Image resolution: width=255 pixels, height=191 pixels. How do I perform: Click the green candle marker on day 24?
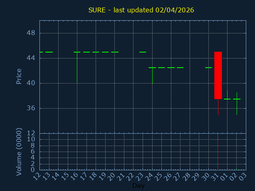(152, 68)
